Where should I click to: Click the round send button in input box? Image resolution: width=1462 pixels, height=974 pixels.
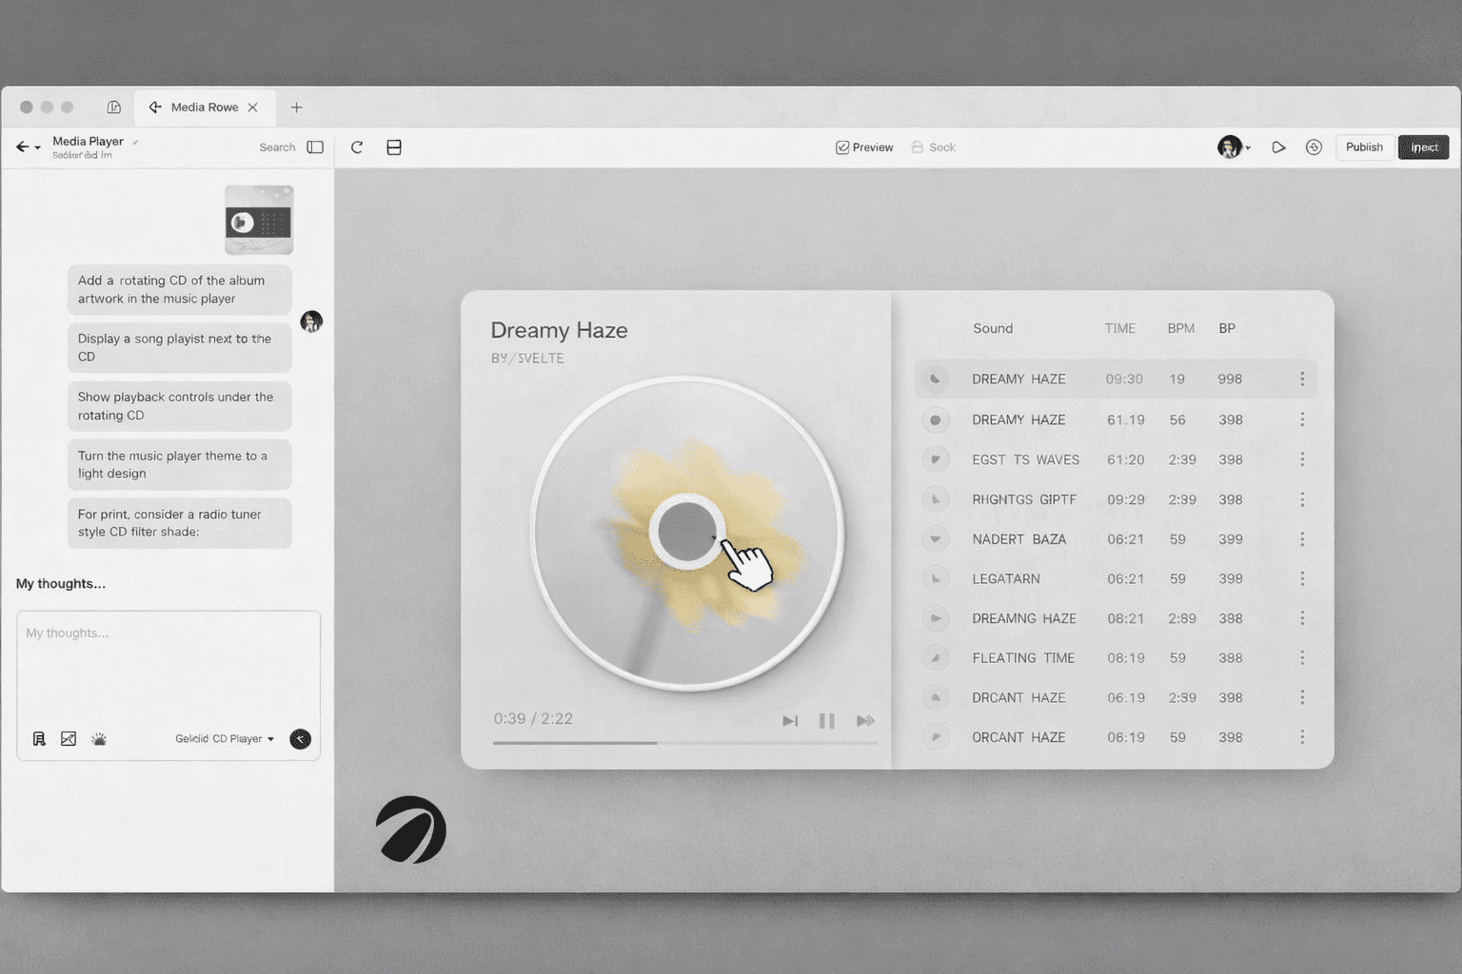click(x=300, y=739)
